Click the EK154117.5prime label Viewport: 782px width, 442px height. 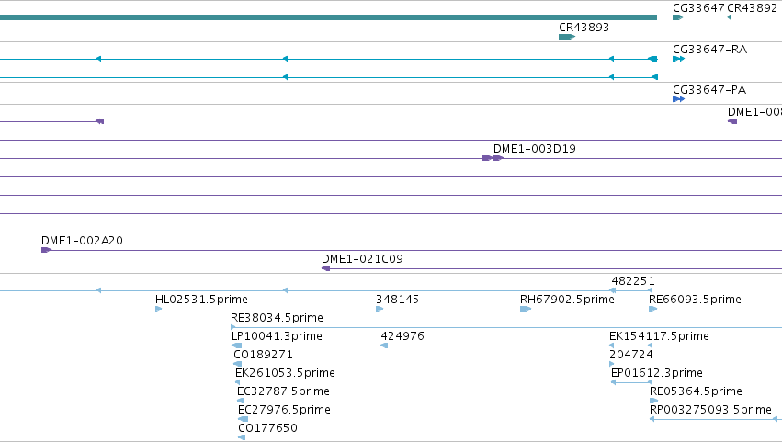tap(659, 336)
